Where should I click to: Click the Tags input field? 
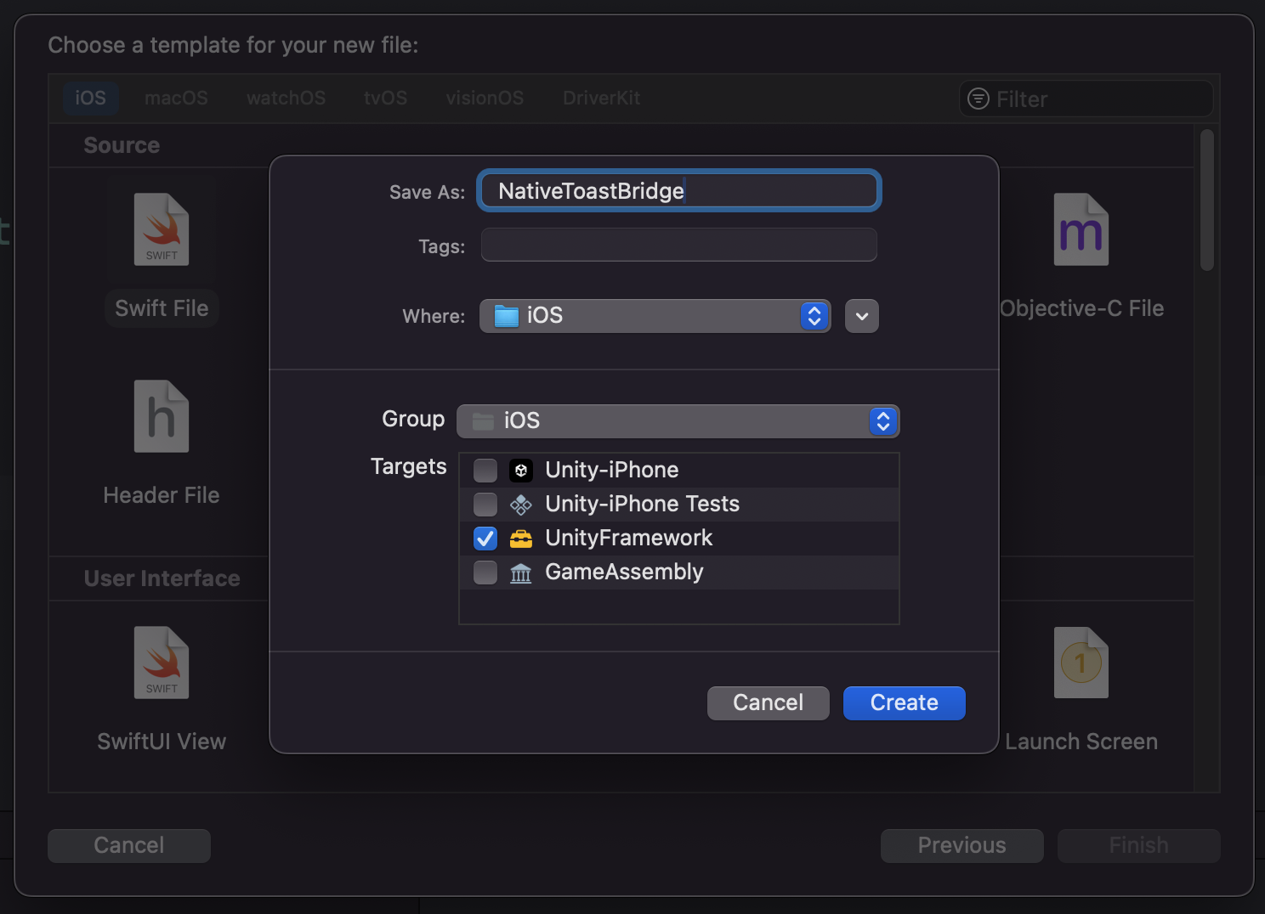(679, 245)
